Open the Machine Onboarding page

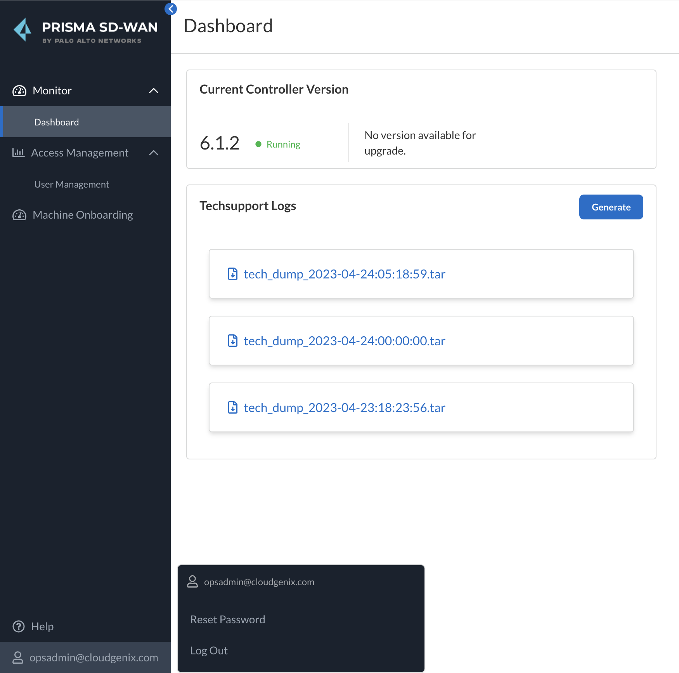coord(83,215)
